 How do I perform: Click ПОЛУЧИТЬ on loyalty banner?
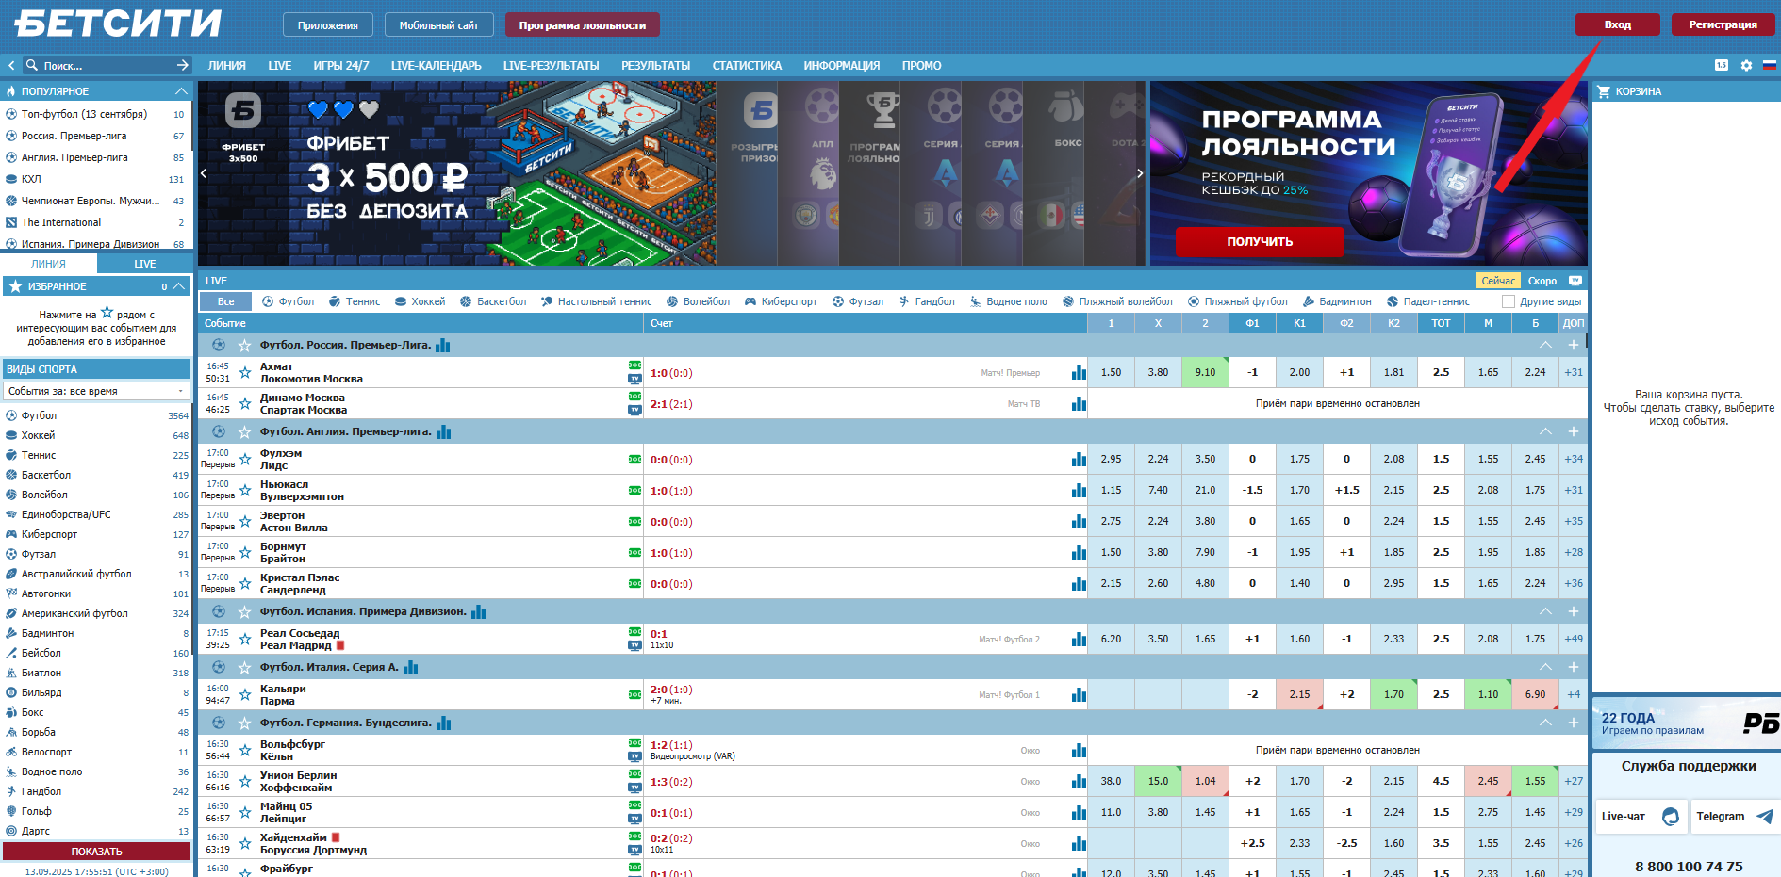pos(1260,242)
